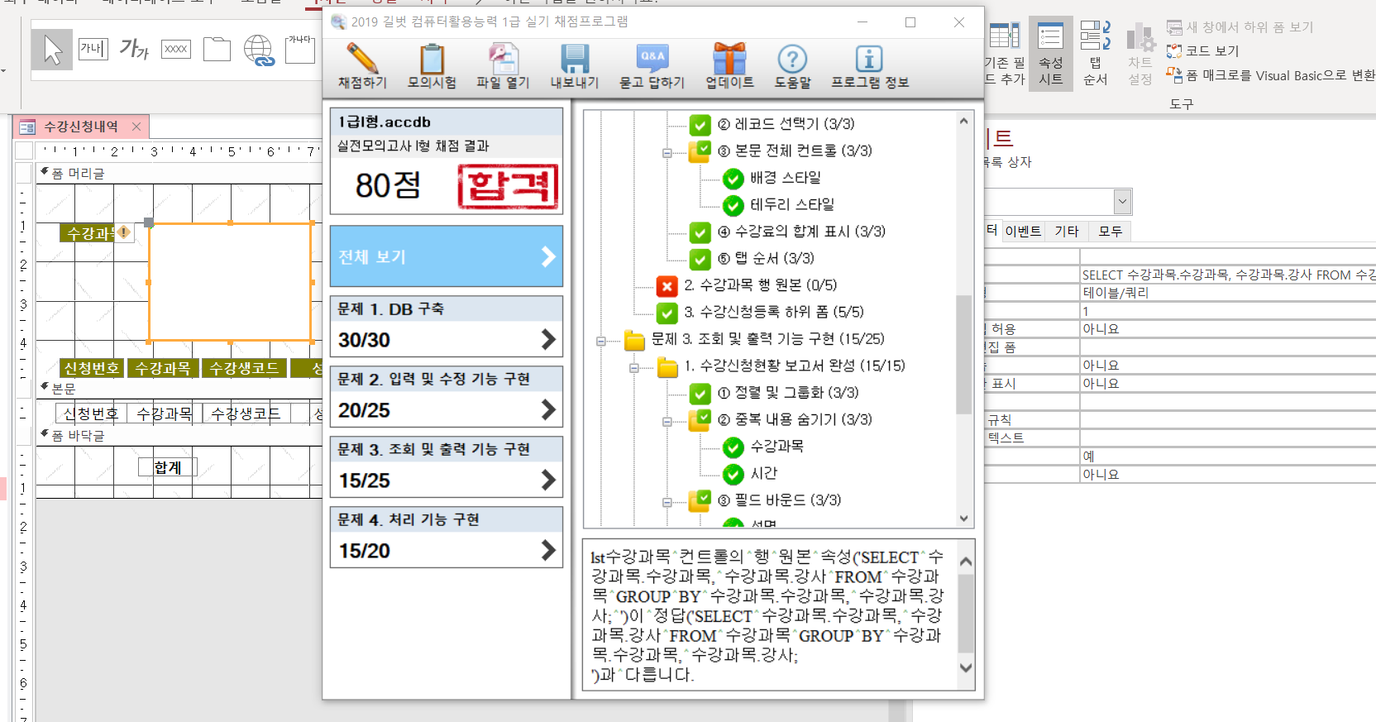
Task: Click the failed 수강과목 행 원본 item
Action: [x=759, y=285]
